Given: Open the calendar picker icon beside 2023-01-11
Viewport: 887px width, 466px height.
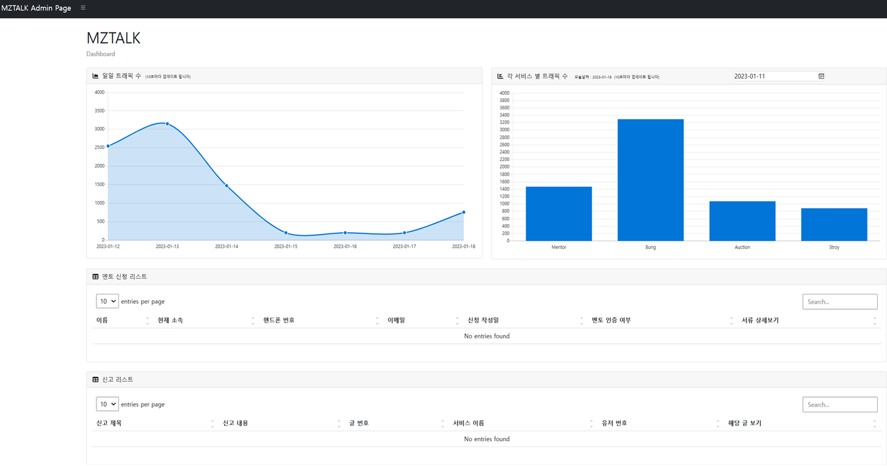Looking at the screenshot, I should point(821,76).
